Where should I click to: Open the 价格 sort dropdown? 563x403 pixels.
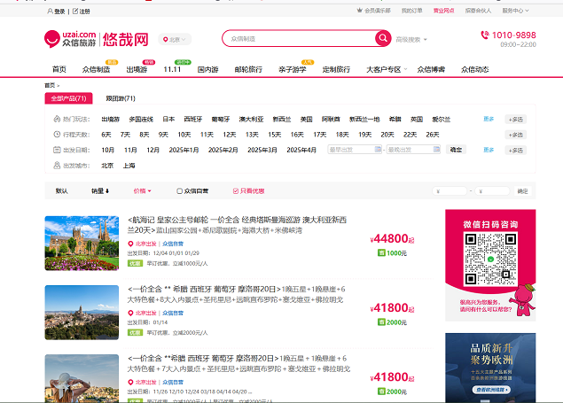(x=142, y=190)
